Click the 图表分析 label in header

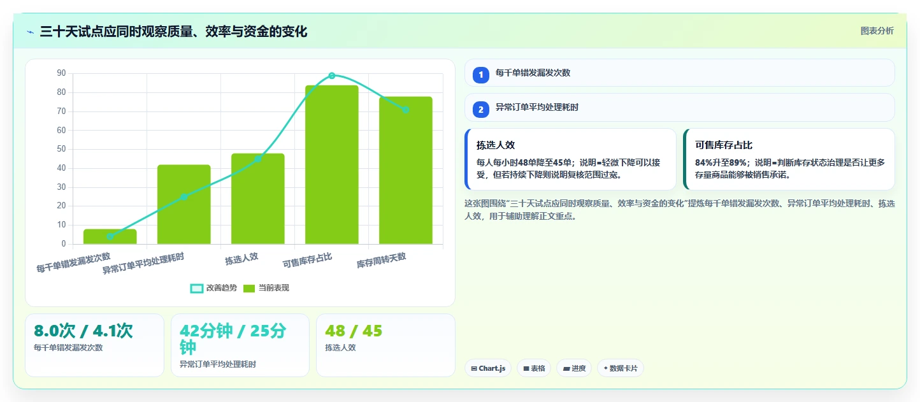coord(877,31)
